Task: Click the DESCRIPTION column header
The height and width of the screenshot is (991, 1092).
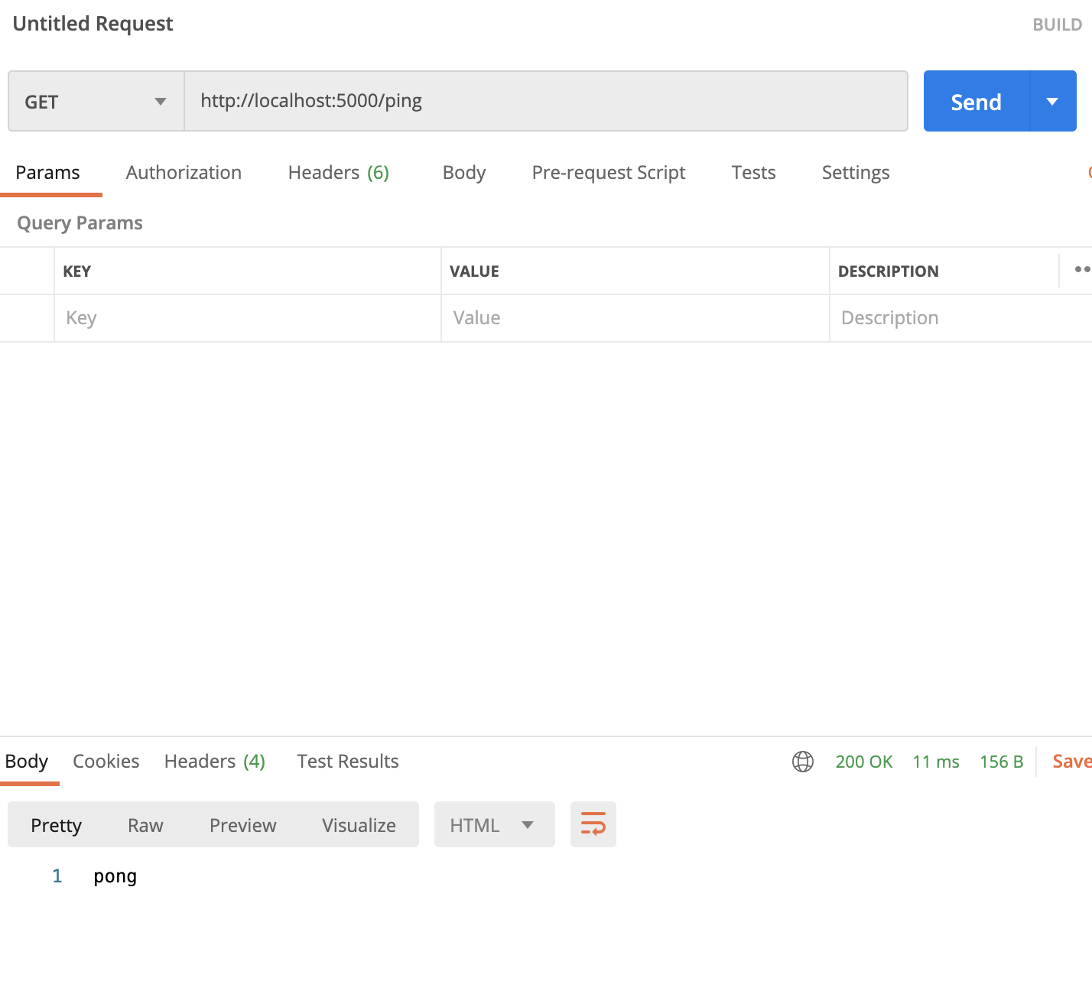Action: tap(889, 271)
